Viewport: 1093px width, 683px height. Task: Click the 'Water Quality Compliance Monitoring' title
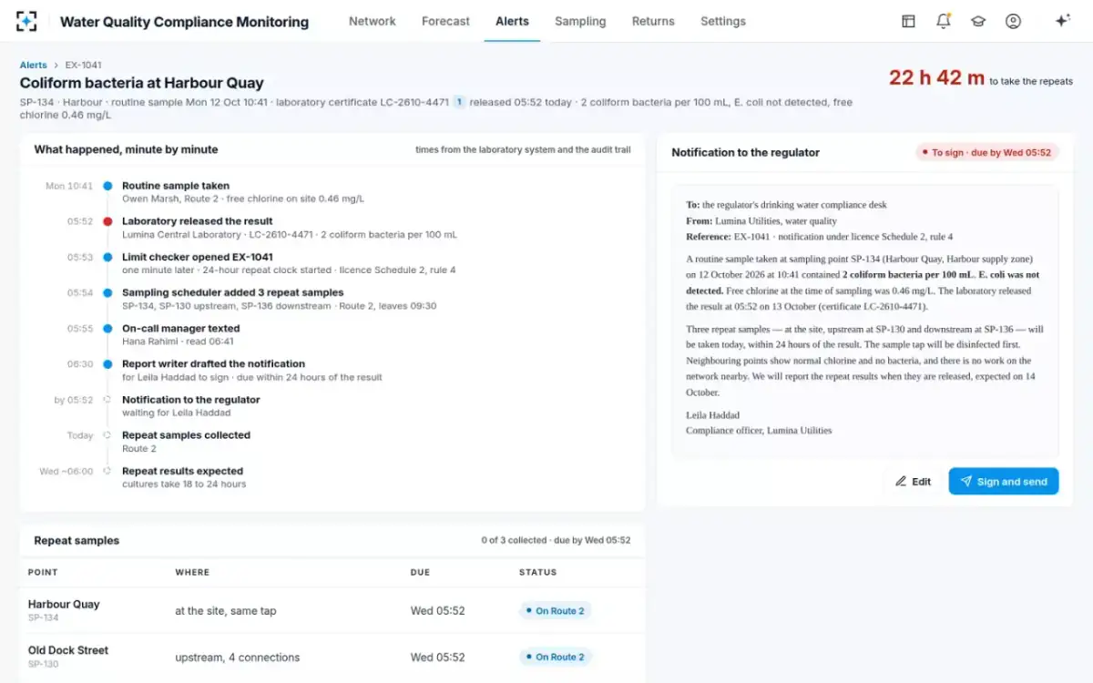coord(184,22)
